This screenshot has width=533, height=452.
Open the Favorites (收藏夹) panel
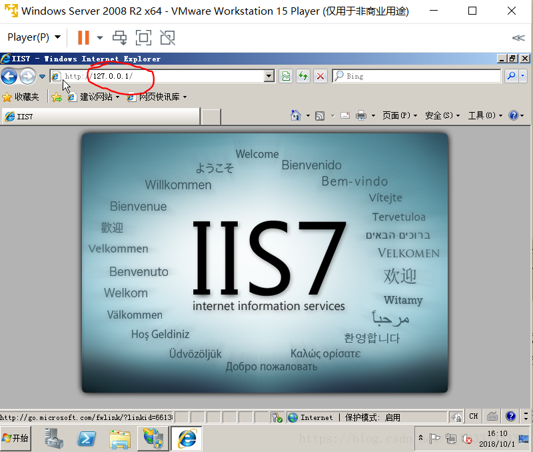click(x=21, y=97)
